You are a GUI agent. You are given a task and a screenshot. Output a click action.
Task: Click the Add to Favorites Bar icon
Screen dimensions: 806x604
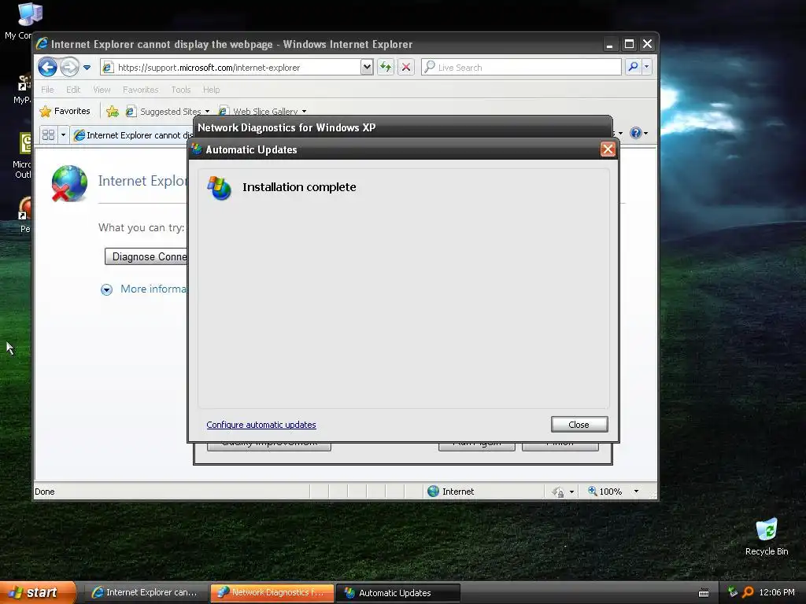(x=112, y=111)
